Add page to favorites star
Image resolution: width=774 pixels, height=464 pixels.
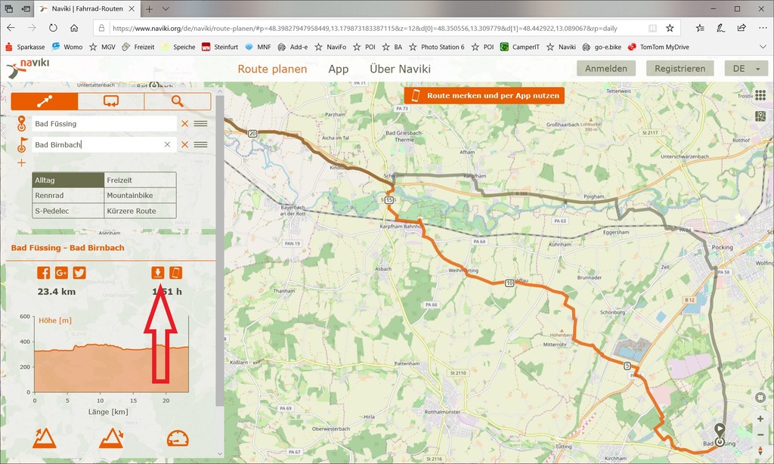(x=670, y=28)
